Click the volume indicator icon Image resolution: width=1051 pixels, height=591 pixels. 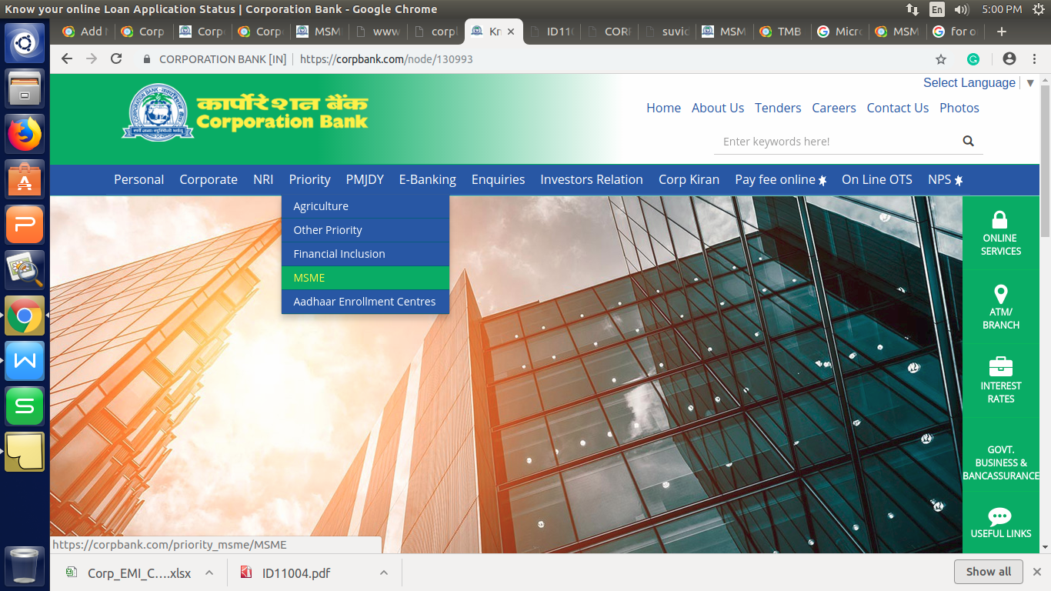pos(961,9)
